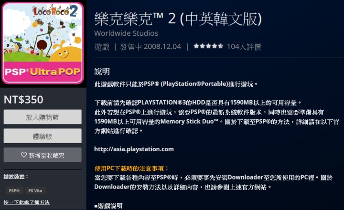This screenshot has width=344, height=210.
Task: Click the heart icon for favorites
Action: pos(24,155)
